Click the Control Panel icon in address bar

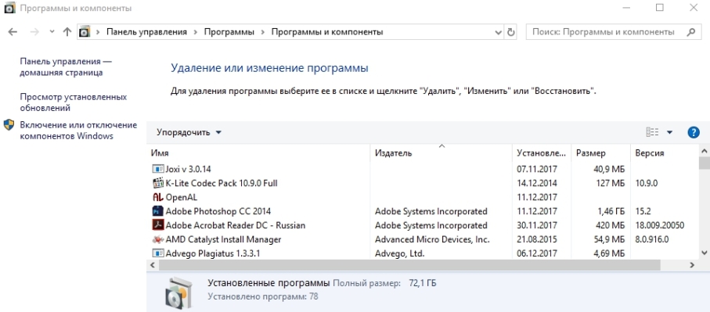pos(85,32)
